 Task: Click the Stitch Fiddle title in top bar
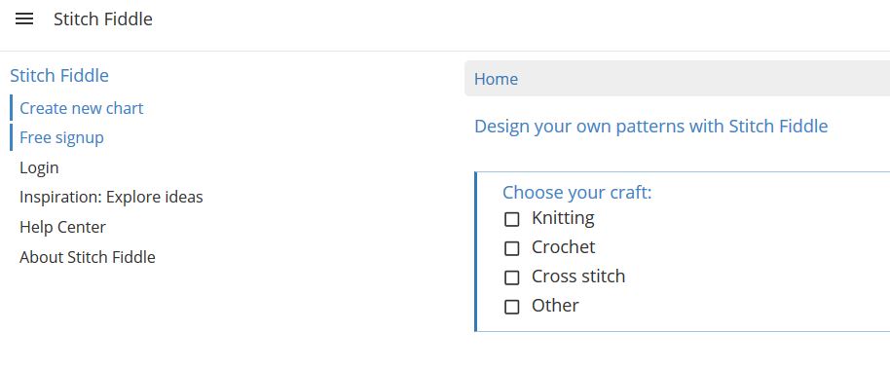103,19
